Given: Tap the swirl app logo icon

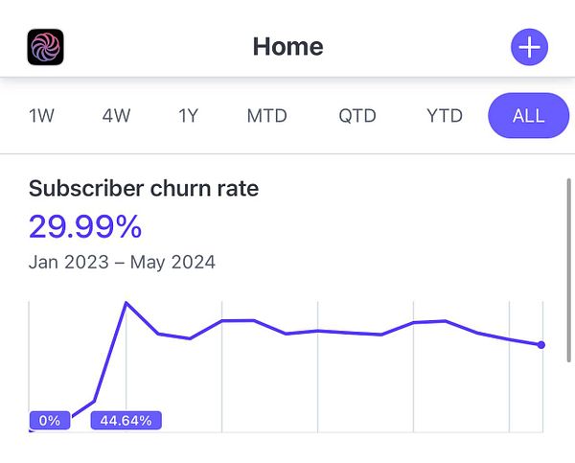Looking at the screenshot, I should (x=45, y=47).
